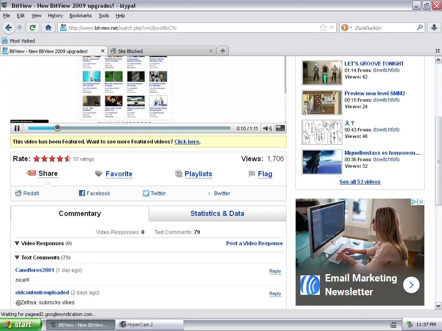The width and height of the screenshot is (442, 331).
Task: Switch to HyperCam 2 in taskbar
Action: click(149, 325)
